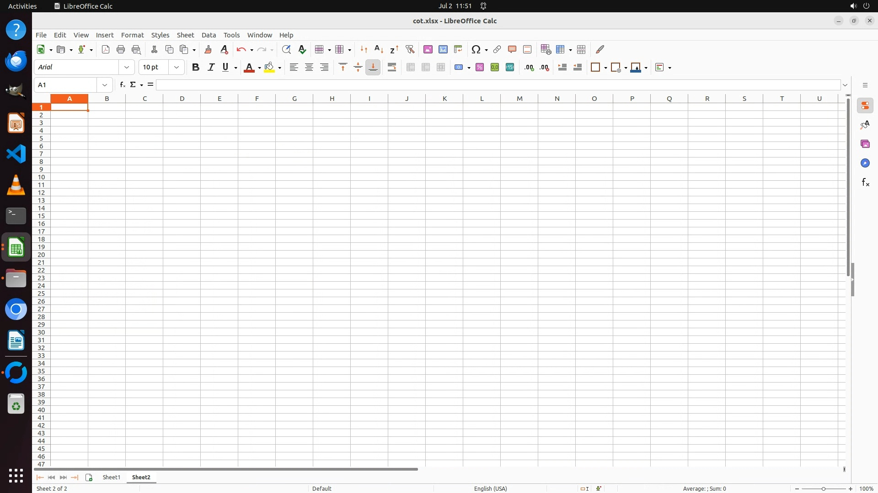
Task: Click the Merge and Center Cells icon
Action: [411, 68]
